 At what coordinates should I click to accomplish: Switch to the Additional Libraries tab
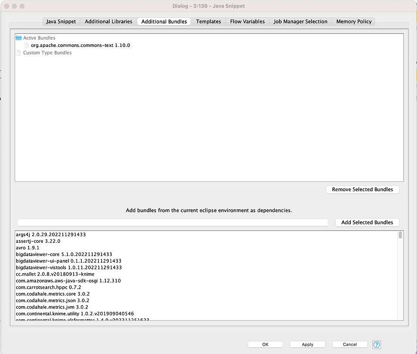click(108, 21)
